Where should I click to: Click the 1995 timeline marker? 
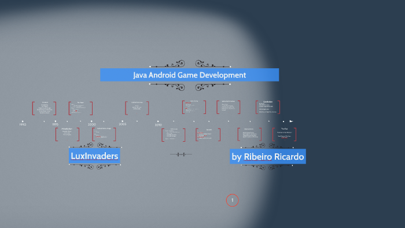(x=56, y=123)
